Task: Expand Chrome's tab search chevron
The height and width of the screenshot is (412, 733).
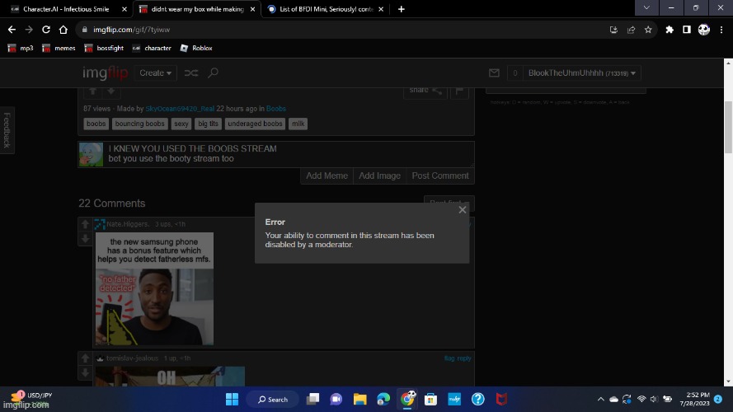Action: click(x=646, y=8)
